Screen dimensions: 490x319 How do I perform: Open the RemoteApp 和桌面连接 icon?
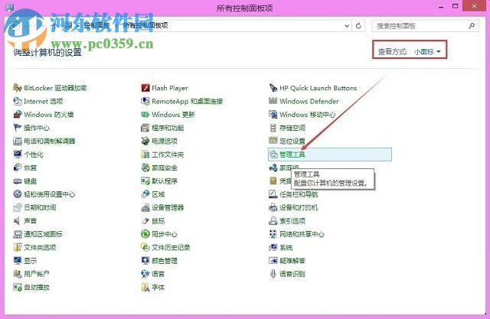pos(145,101)
